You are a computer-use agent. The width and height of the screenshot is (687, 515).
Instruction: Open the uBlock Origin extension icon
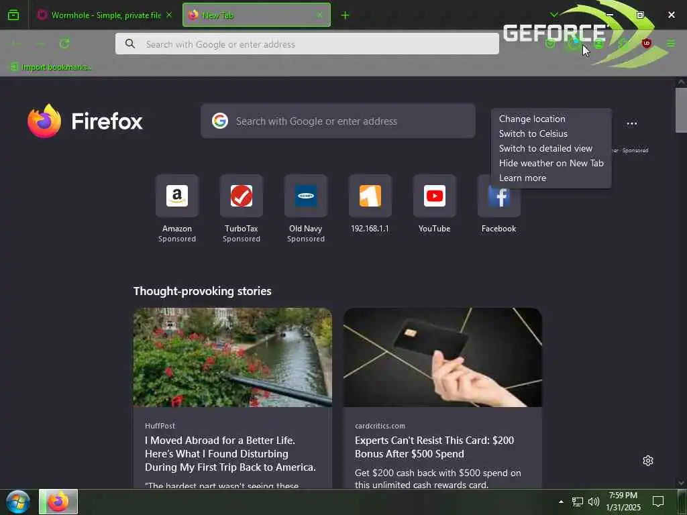pyautogui.click(x=647, y=44)
